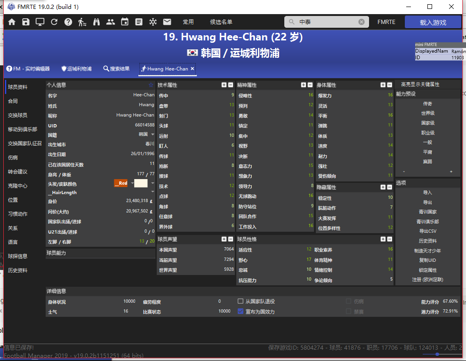Open hair color _Red dropdown arrow
Screen dimensions: 466x361
click(x=132, y=183)
